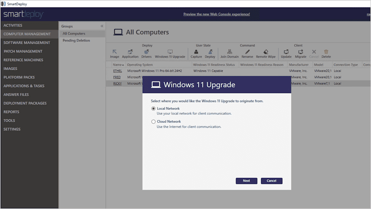Click the laptop icon beside All Computers

click(118, 32)
